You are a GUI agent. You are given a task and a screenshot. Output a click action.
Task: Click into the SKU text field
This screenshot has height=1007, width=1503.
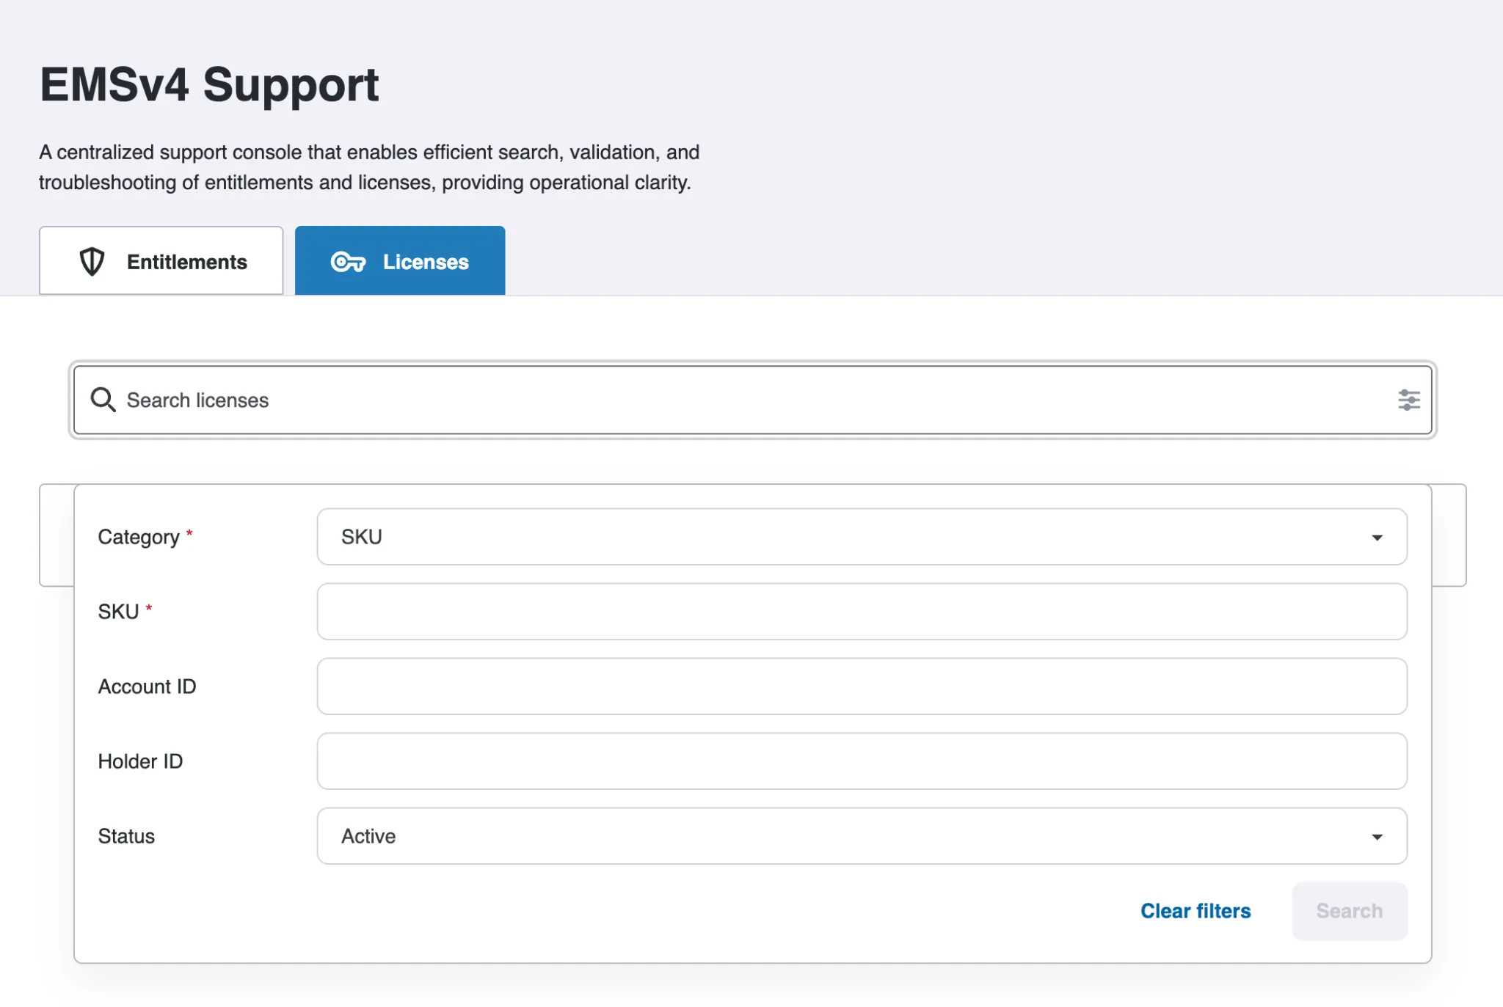[862, 612]
